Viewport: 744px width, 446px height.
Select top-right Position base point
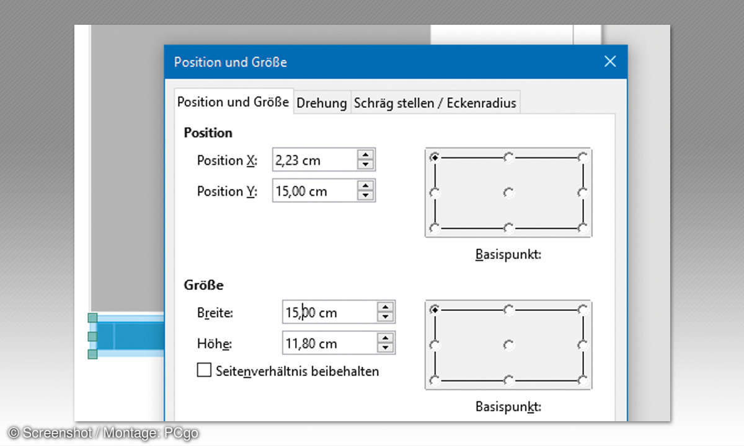pos(583,157)
